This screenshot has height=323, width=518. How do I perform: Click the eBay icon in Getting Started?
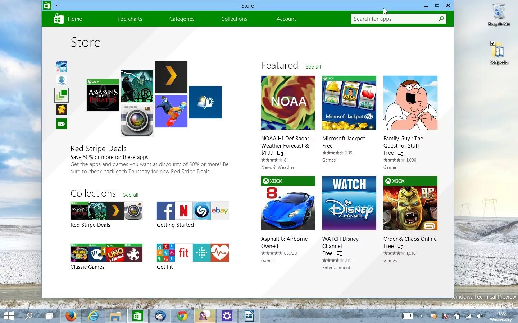point(220,211)
